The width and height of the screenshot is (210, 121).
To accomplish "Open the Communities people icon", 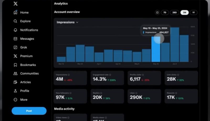I will pos(15,73).
